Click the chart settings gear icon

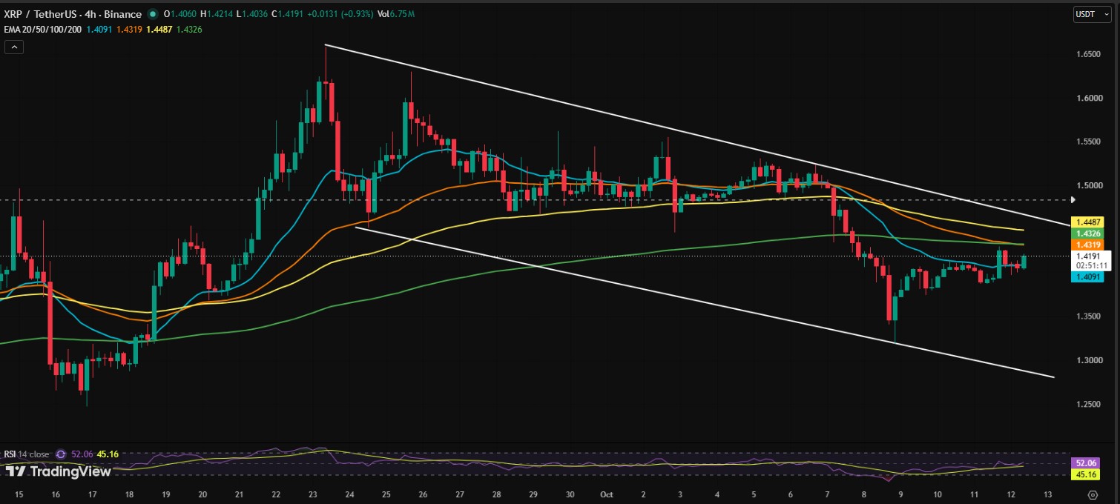pos(1093,494)
